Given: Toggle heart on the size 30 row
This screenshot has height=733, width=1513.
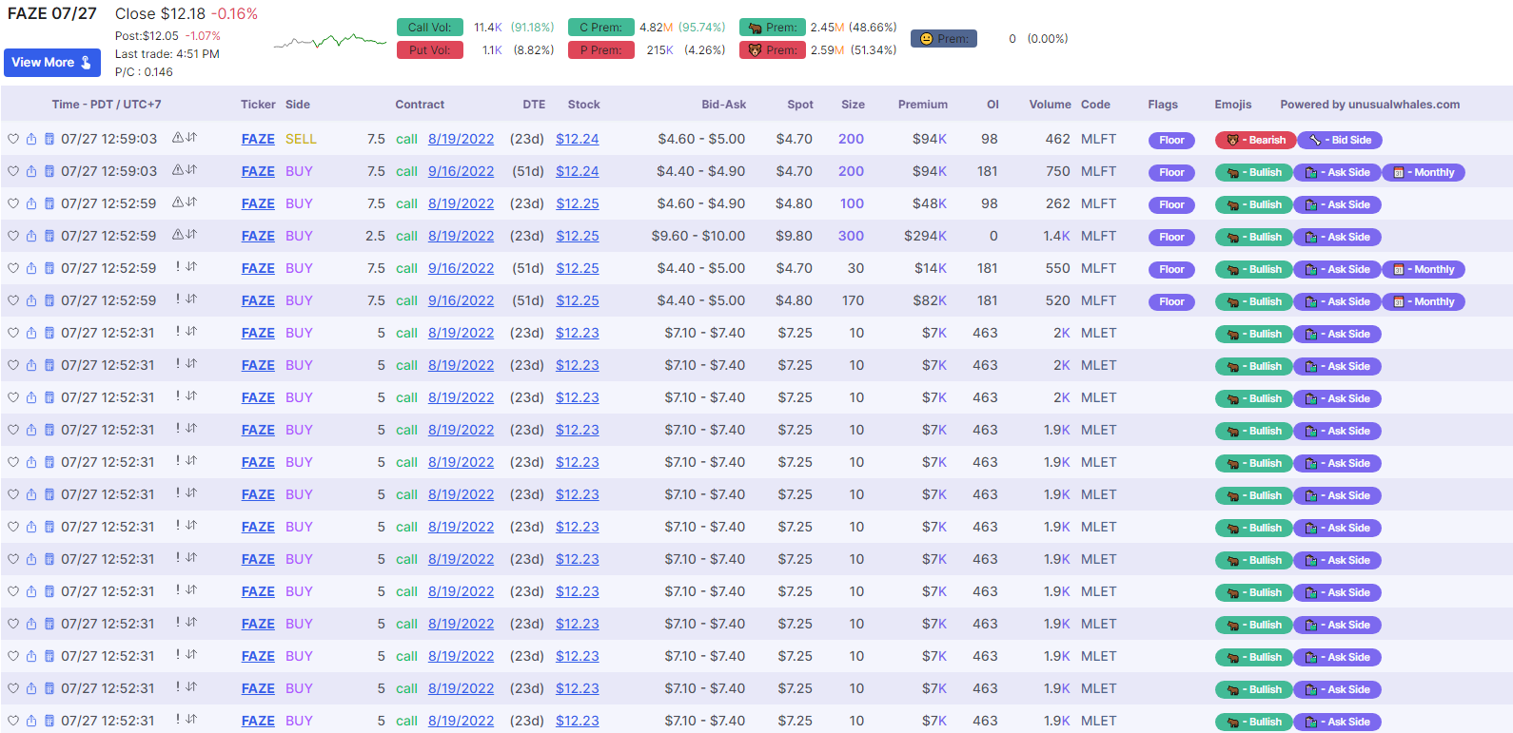Looking at the screenshot, I should point(13,268).
